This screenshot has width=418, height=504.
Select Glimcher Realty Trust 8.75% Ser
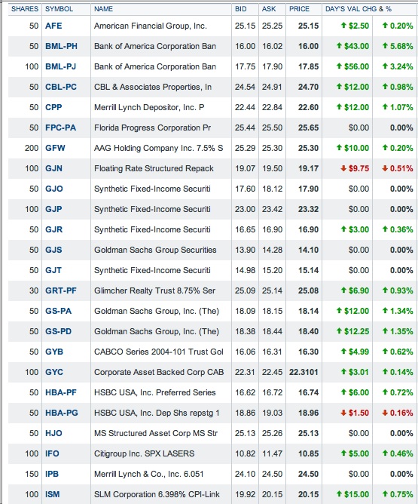pos(154,290)
